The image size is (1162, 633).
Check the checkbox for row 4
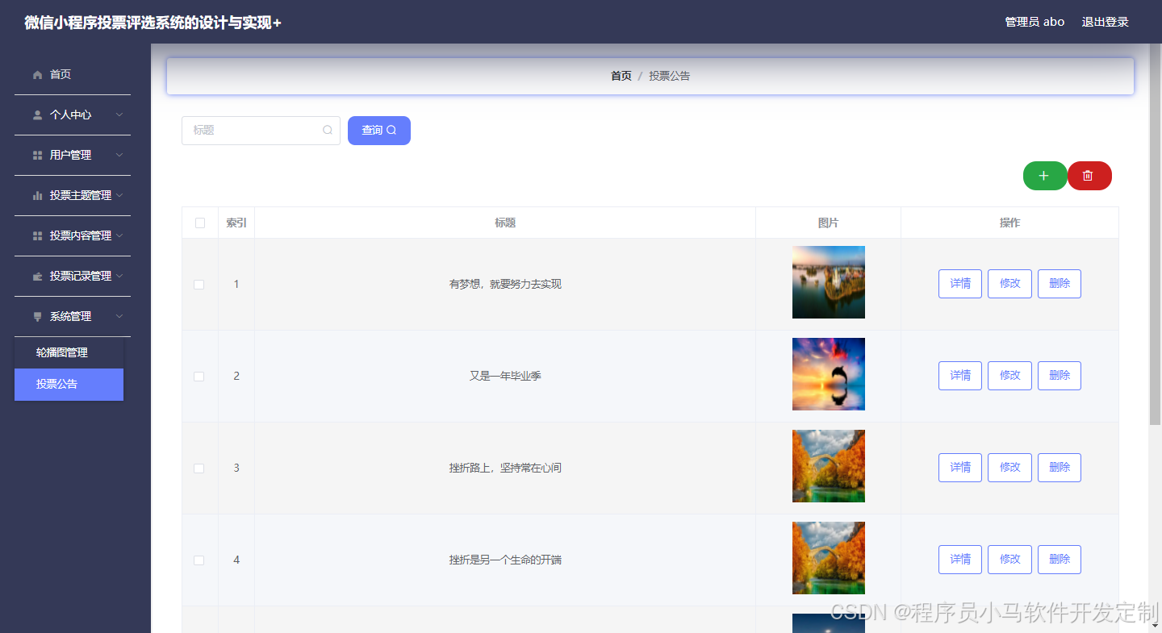199,560
